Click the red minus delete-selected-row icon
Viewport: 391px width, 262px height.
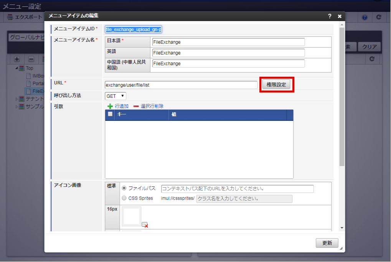pyautogui.click(x=136, y=106)
